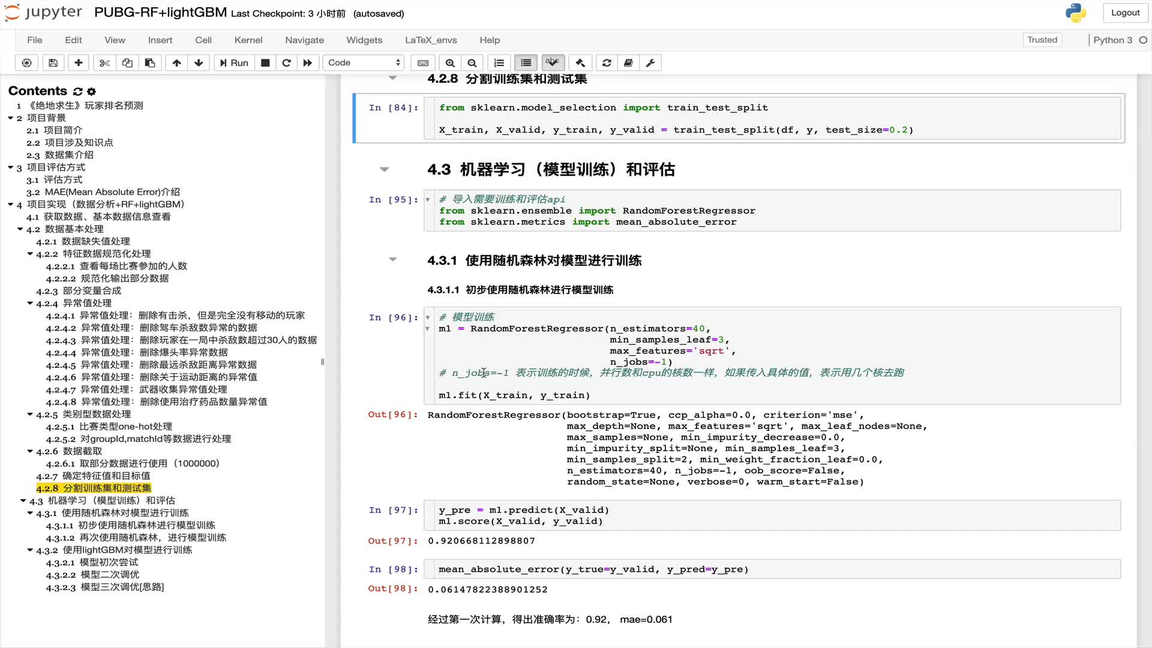
Task: Fold code in cell In [96] first line
Action: [428, 317]
